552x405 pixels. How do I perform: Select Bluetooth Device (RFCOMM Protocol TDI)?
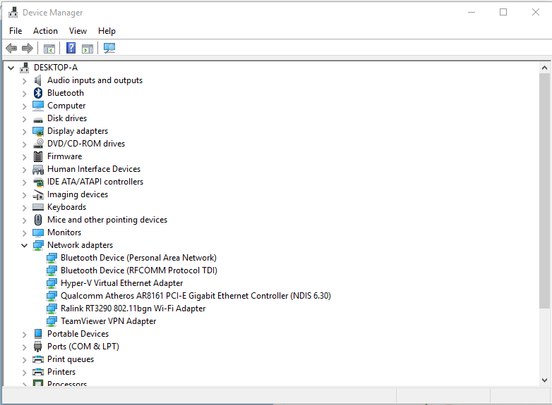coord(139,270)
